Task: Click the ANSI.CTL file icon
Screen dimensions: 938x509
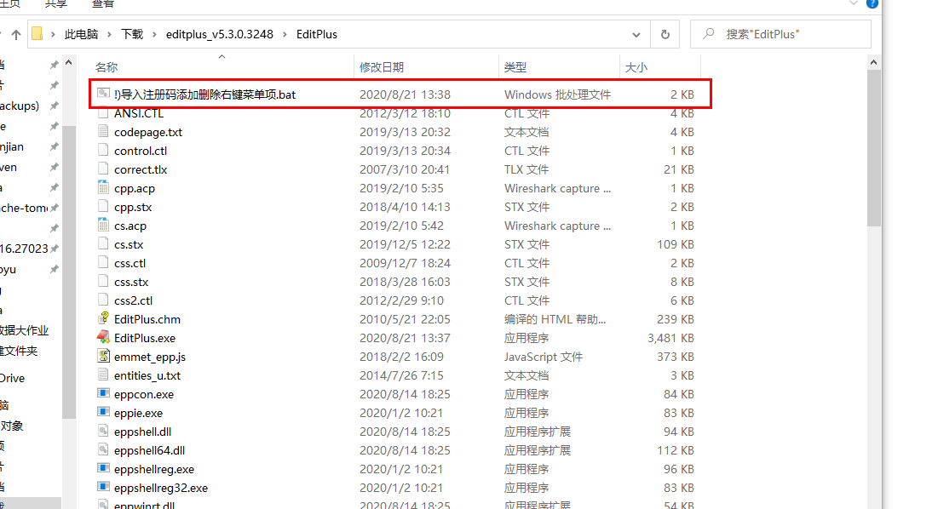Action: tap(103, 113)
